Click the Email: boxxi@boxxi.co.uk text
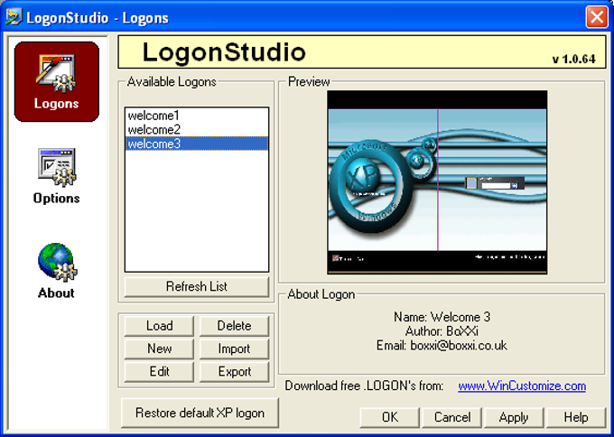This screenshot has width=614, height=437. [x=442, y=346]
